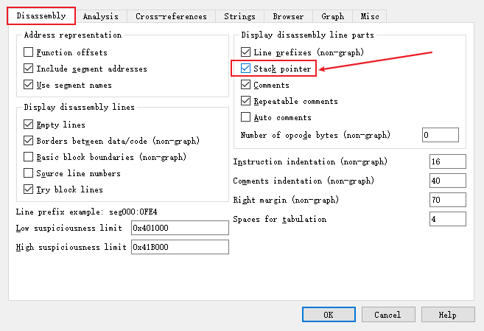Image resolution: width=484 pixels, height=331 pixels.
Task: Toggle Repeatable comments checkbox
Action: tap(246, 102)
